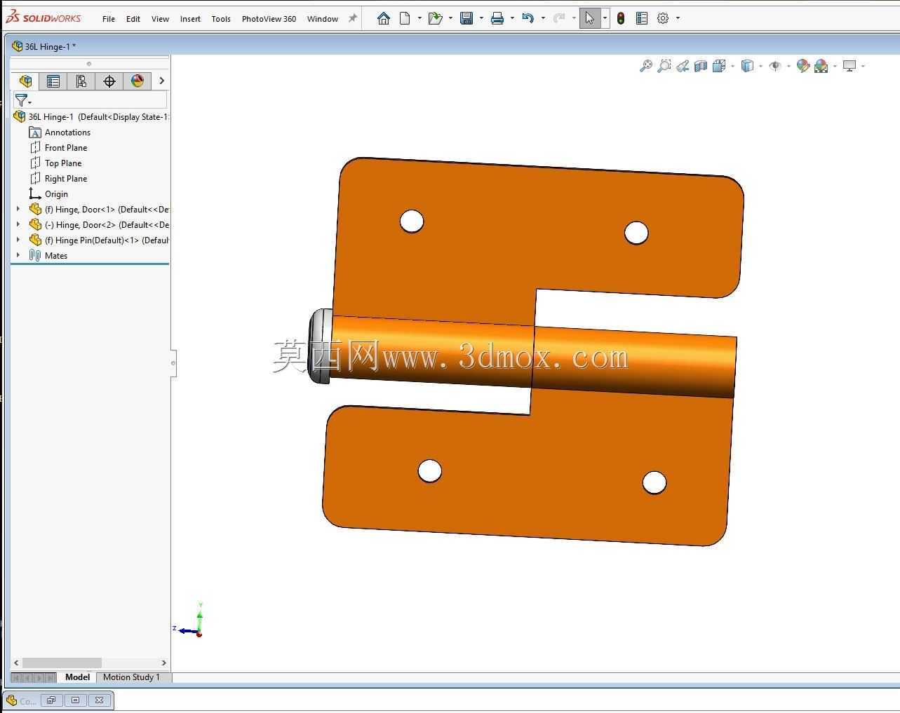Click Previous View icon
The image size is (900, 713).
pyautogui.click(x=682, y=66)
